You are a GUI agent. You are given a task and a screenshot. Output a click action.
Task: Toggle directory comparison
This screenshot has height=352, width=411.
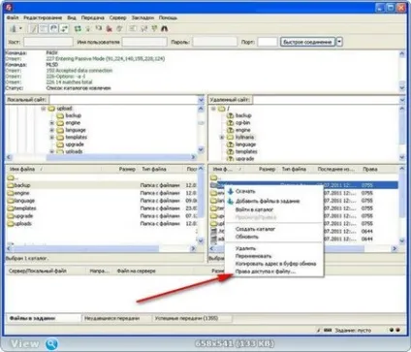coord(143,29)
